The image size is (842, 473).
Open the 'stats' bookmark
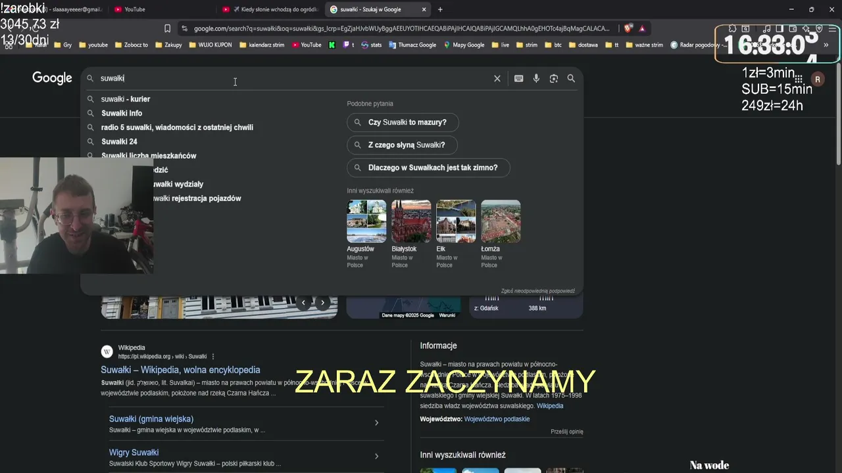[371, 45]
